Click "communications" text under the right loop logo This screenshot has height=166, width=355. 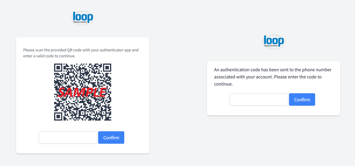pos(271,46)
